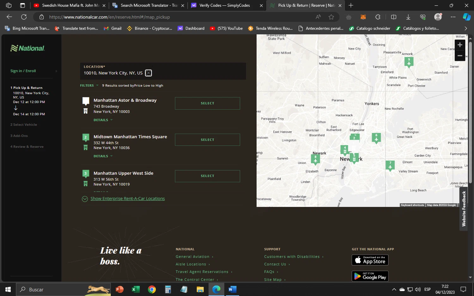The image size is (474, 296).
Task: Expand the Filters dropdown
Action: pos(89,86)
